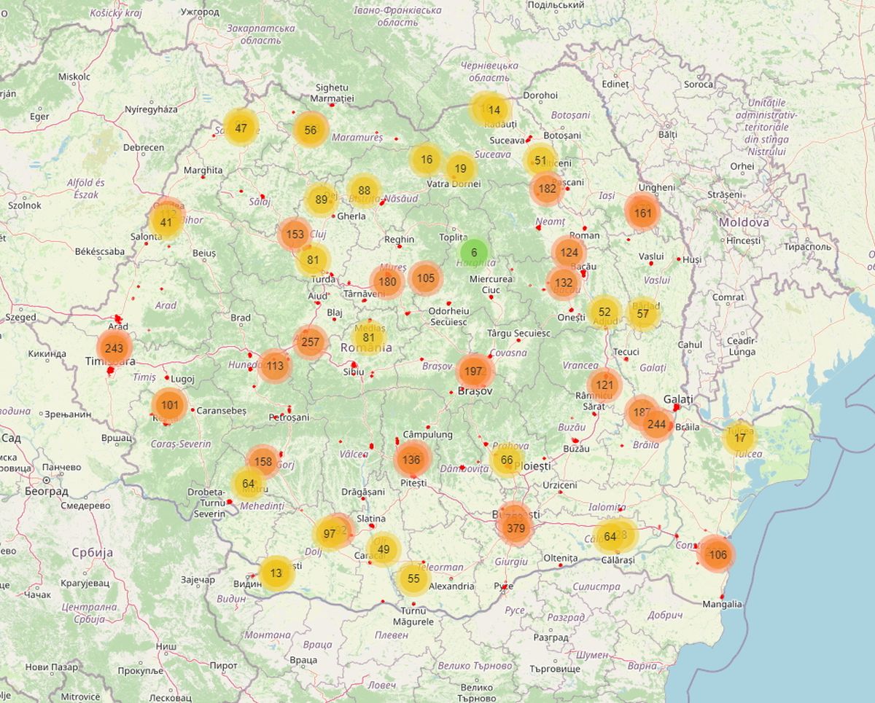
Task: Open the 106 cluster on the coast
Action: coord(717,554)
